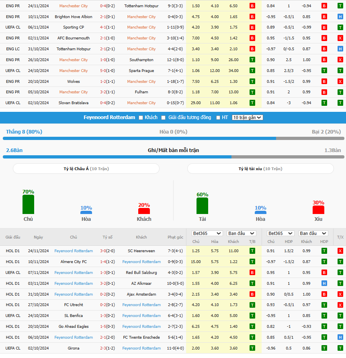Open the Sparta Prague team link
The image size is (346, 358).
pos(141,71)
